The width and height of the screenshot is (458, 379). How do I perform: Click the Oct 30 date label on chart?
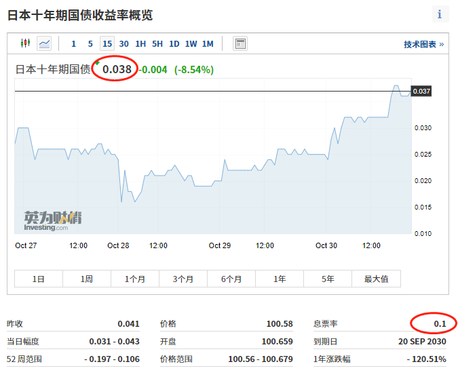[x=326, y=245]
